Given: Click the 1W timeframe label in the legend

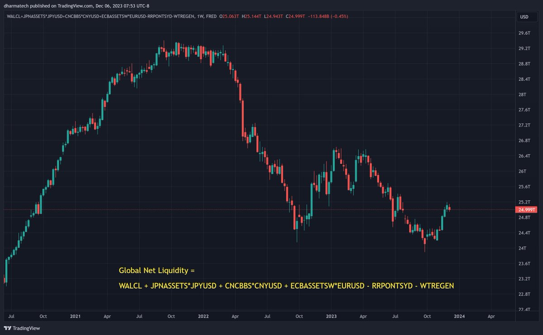Looking at the screenshot, I should (x=198, y=17).
